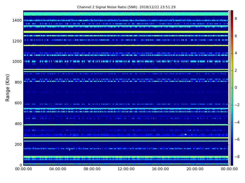Click the 0 tick label on range axis
The width and height of the screenshot is (245, 183).
pos(21,165)
